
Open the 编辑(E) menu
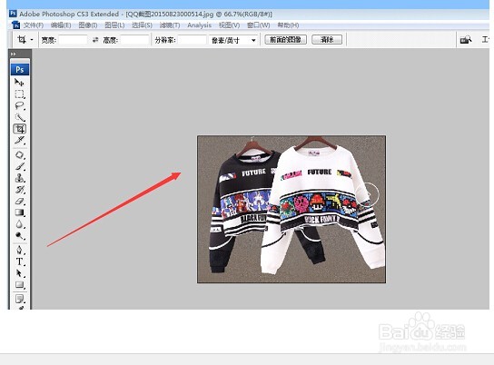[61, 25]
